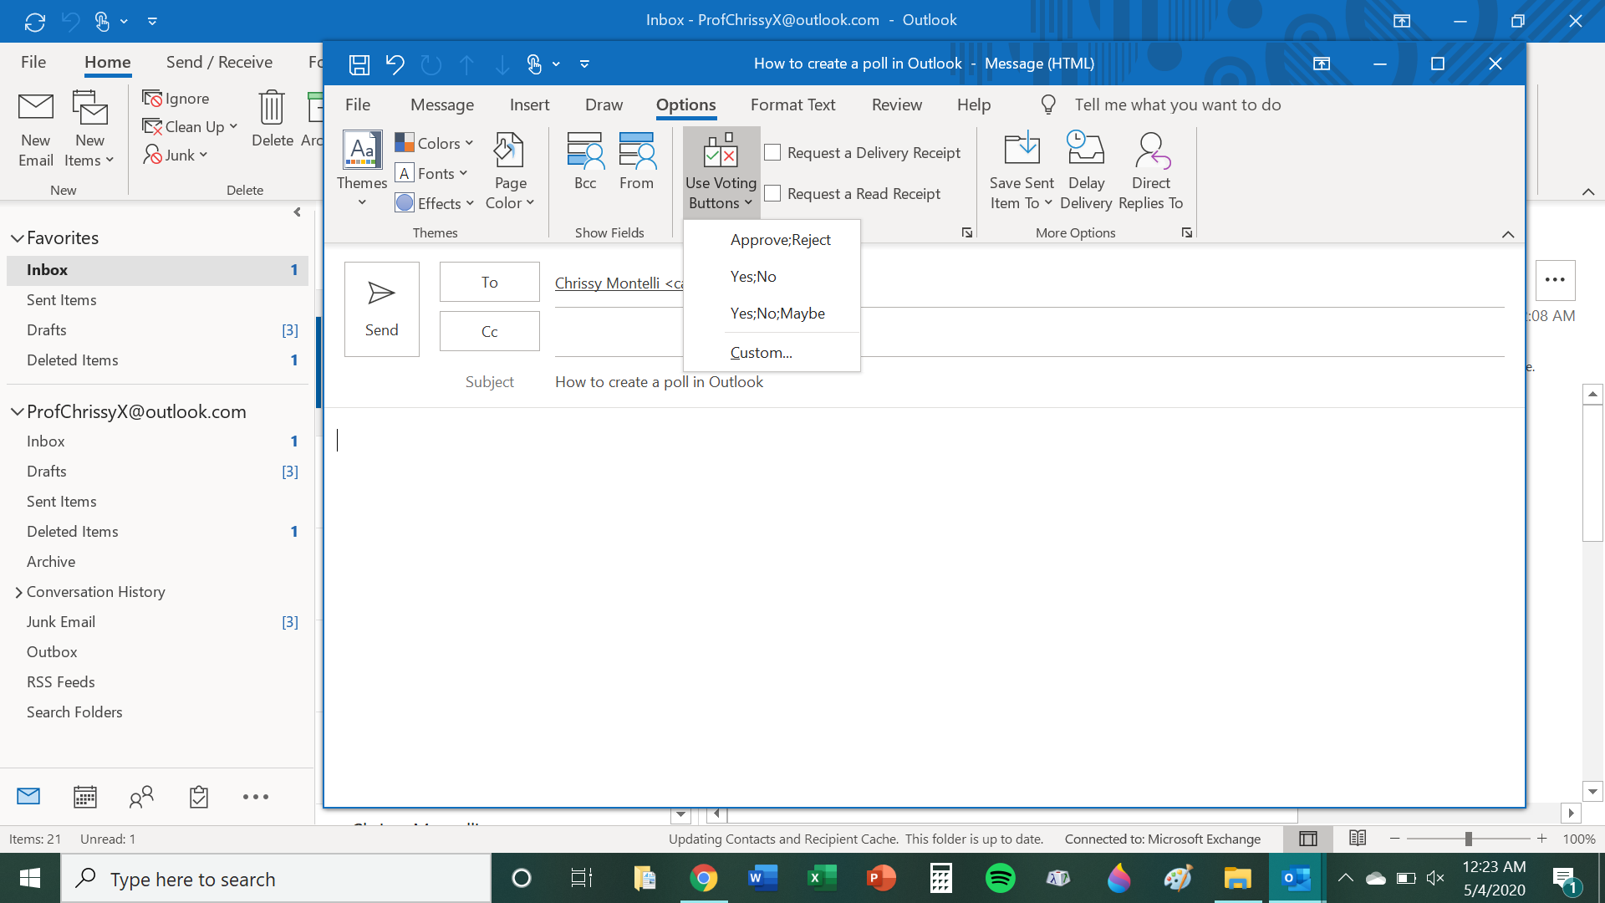
Task: Open the Colors dropdown
Action: coord(434,142)
